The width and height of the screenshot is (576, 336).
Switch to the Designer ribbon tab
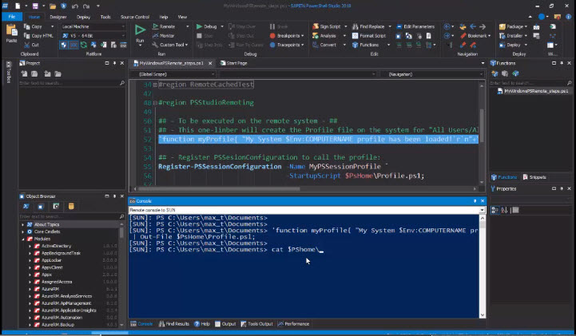pos(58,17)
